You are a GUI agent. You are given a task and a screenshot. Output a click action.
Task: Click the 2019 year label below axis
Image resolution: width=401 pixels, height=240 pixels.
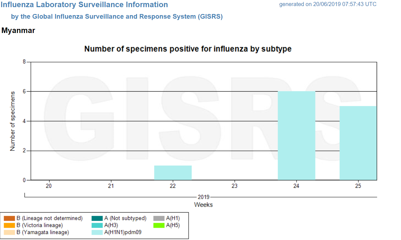pyautogui.click(x=204, y=197)
